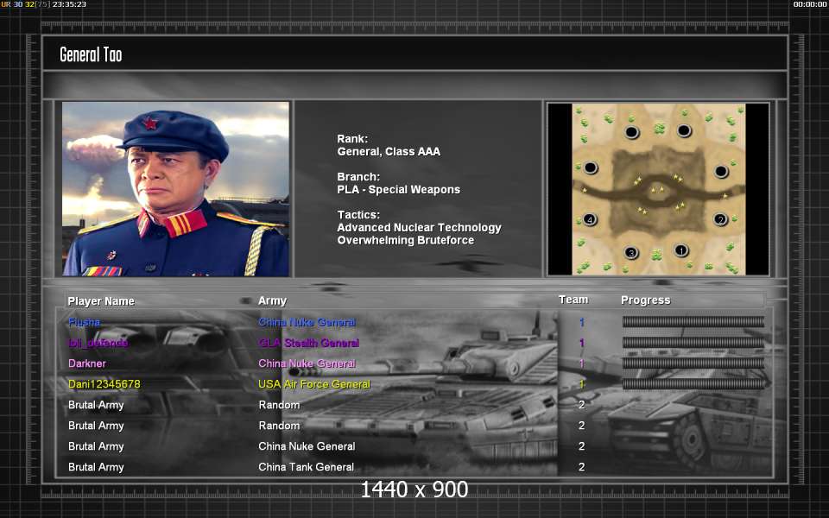Select player name 'Dani12345678'

point(104,384)
